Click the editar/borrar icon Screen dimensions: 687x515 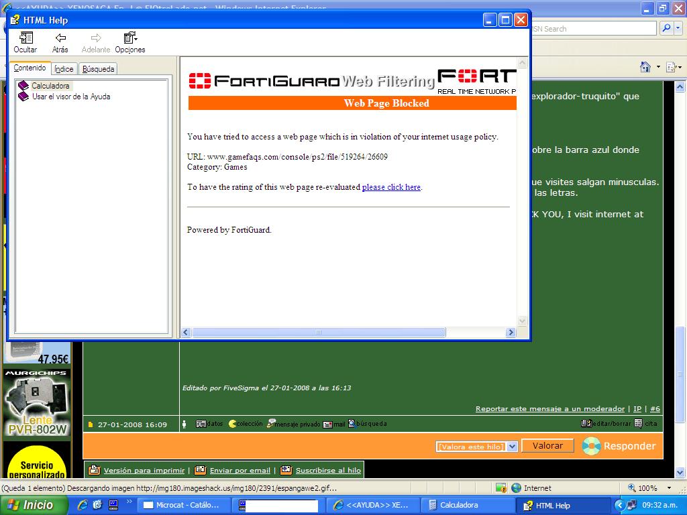pos(586,424)
